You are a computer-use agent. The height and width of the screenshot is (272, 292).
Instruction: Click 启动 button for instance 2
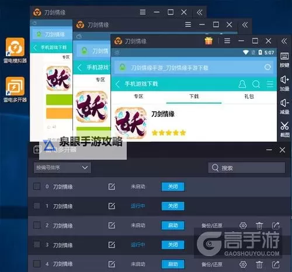pos(173,225)
